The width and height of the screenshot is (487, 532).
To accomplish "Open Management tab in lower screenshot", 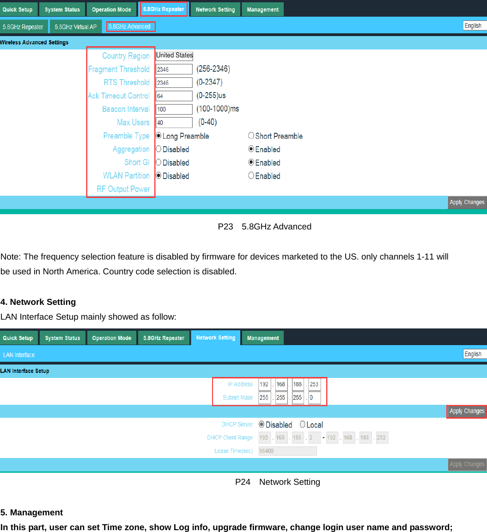I will [263, 338].
